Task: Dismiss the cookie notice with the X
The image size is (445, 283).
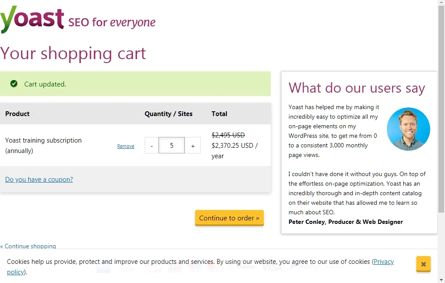Action: [423, 264]
